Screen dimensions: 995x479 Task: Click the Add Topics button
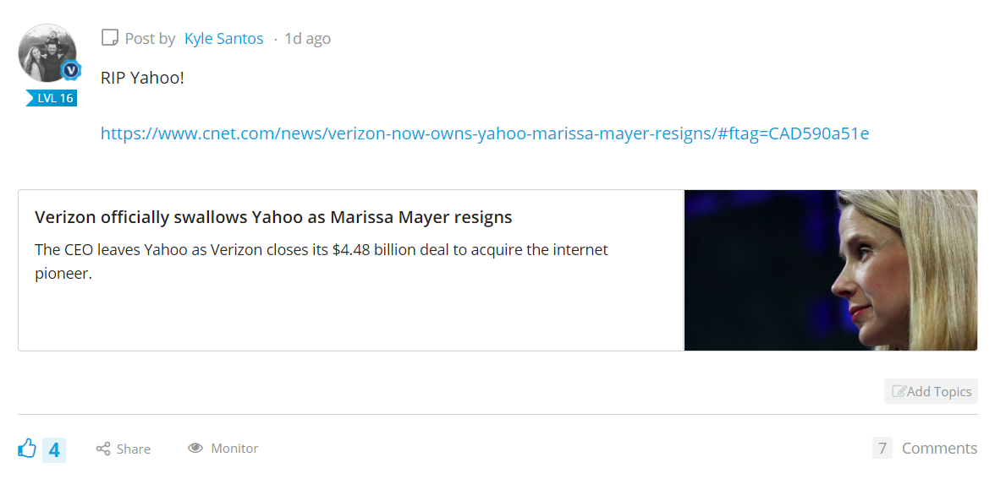(x=931, y=392)
